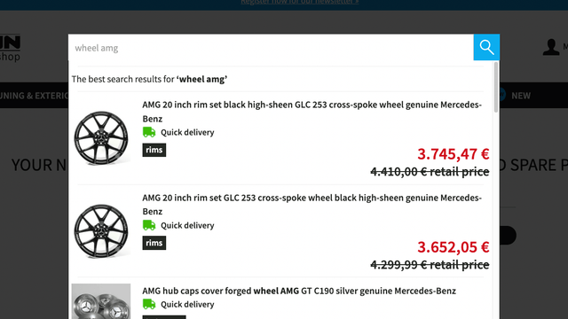Open 'AMG hub caps cover forged wheel' result

[299, 291]
